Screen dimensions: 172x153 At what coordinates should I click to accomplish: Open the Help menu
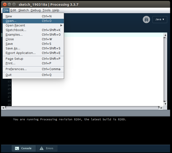pos(56,10)
